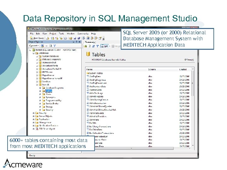Select the Replication folder in tree
Image resolution: width=227 pixels, height=170 pixels.
(x=44, y=119)
